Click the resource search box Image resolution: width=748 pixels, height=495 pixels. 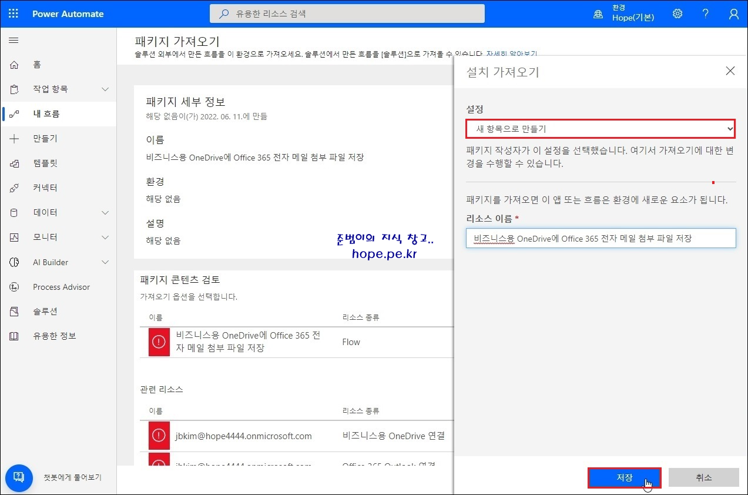pos(347,14)
